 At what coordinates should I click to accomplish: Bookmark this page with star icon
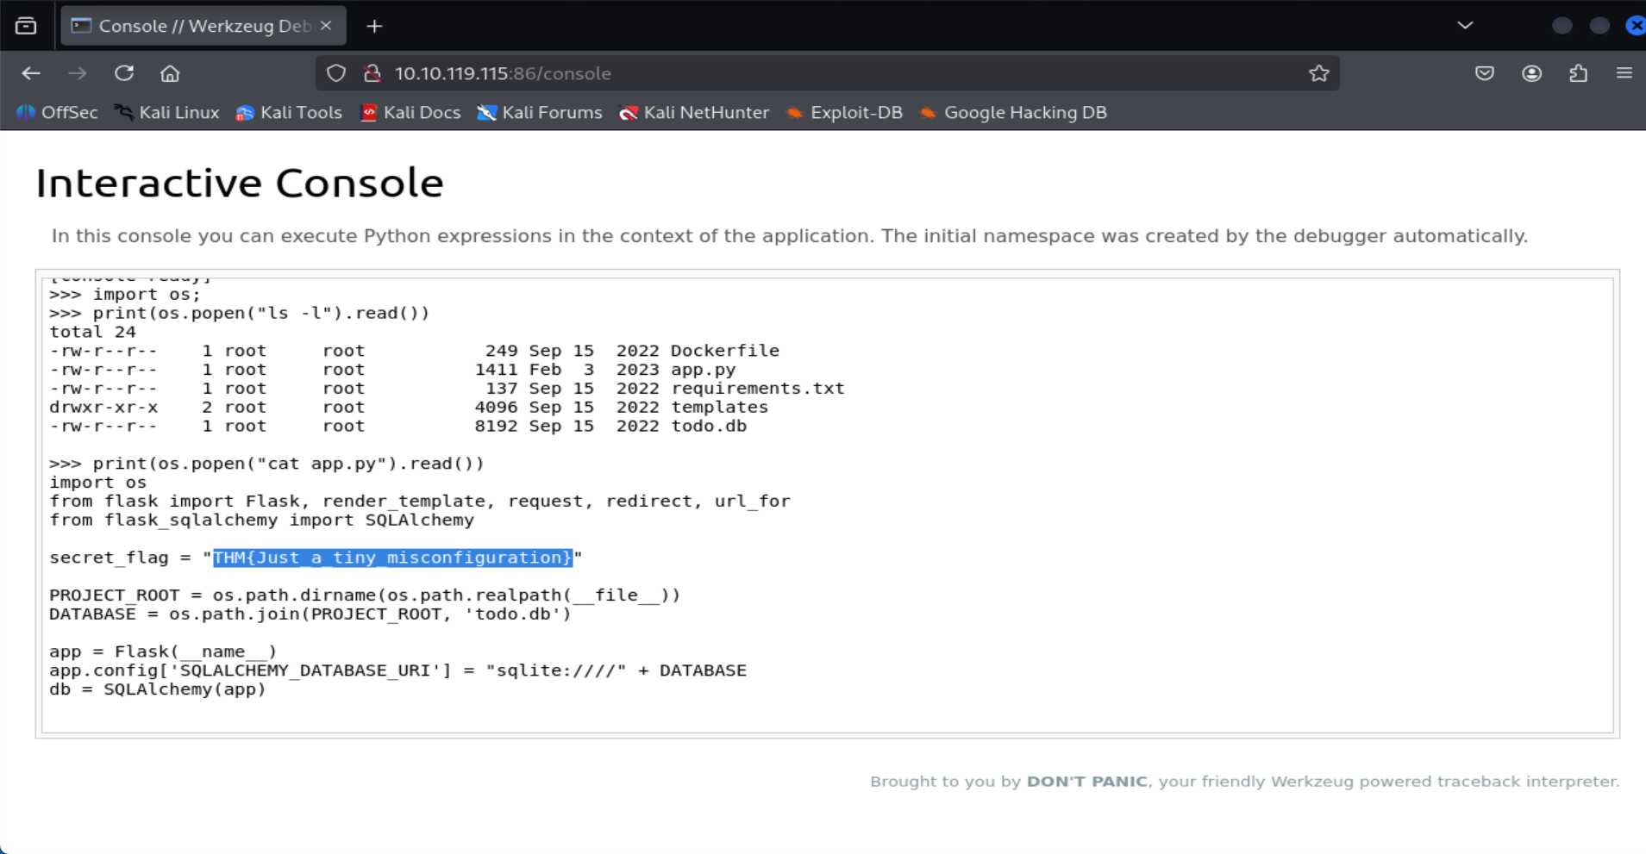coord(1318,73)
